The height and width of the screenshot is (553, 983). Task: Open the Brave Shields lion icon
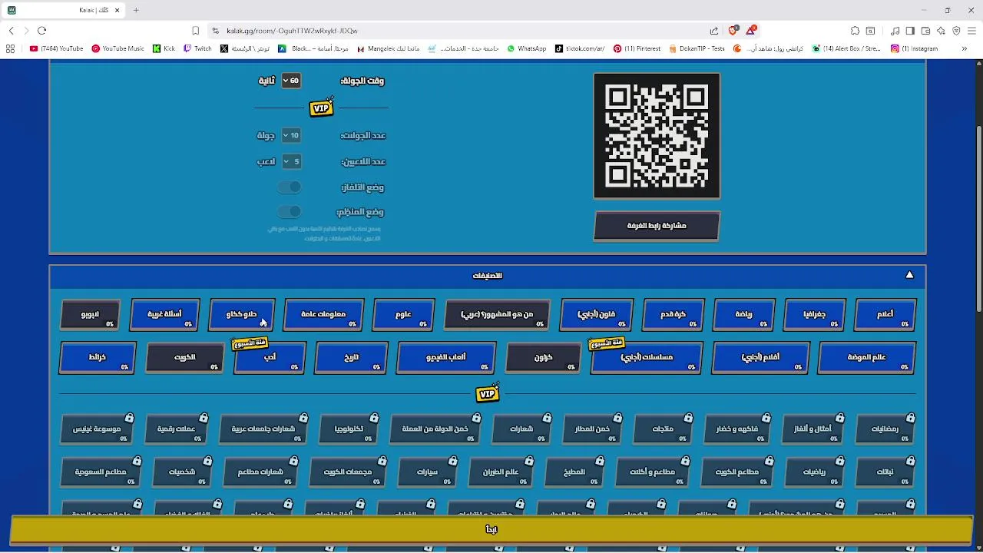click(x=733, y=31)
